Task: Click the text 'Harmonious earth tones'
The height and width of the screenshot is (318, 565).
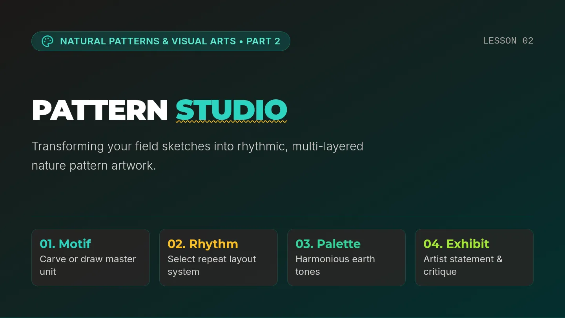Action: click(335, 265)
